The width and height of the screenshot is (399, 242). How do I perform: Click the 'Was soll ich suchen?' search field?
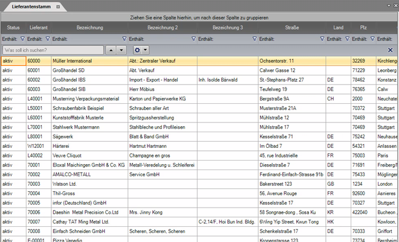tap(53, 49)
